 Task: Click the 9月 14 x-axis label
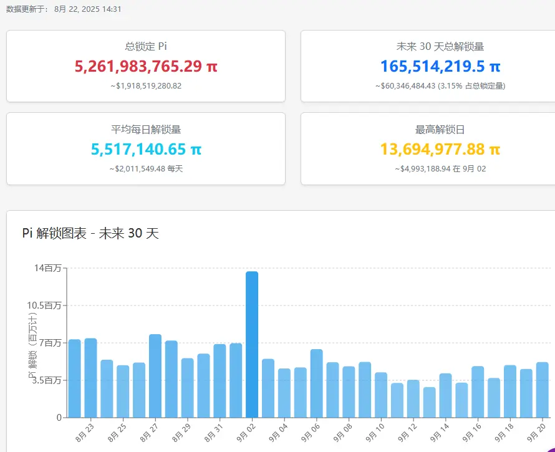(439, 433)
